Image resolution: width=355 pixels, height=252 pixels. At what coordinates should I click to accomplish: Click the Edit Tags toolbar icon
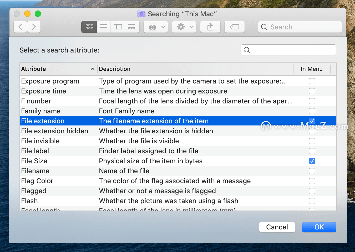click(x=235, y=27)
